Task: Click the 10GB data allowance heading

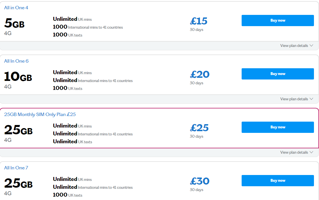Action: click(18, 77)
